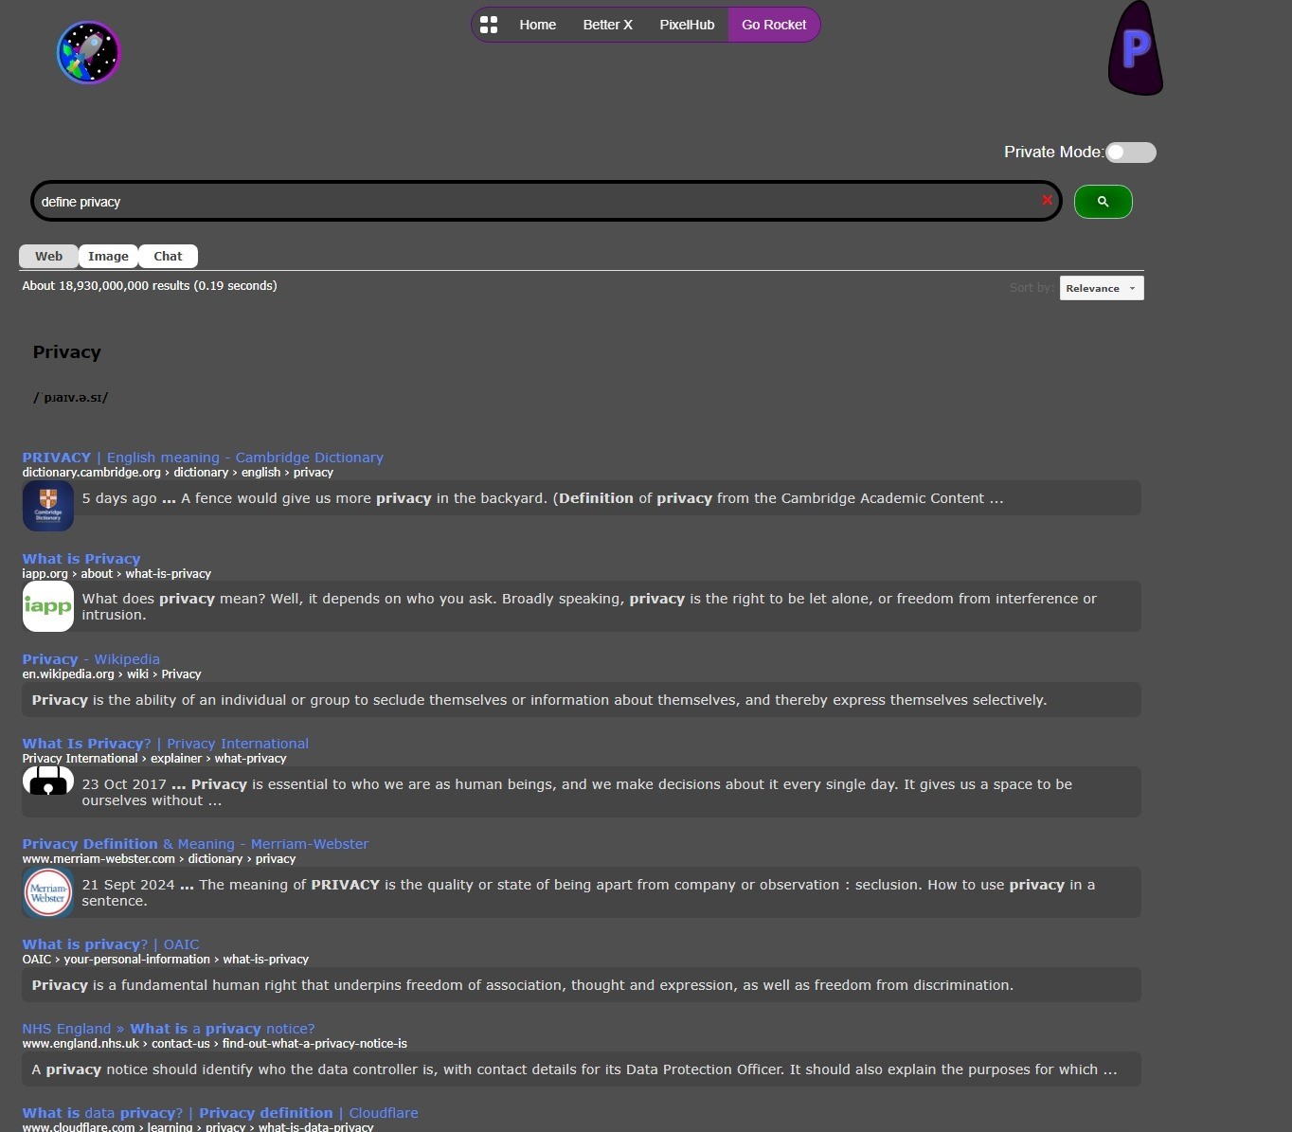Click the Cambridge Dictionary result thumbnail

coord(48,506)
